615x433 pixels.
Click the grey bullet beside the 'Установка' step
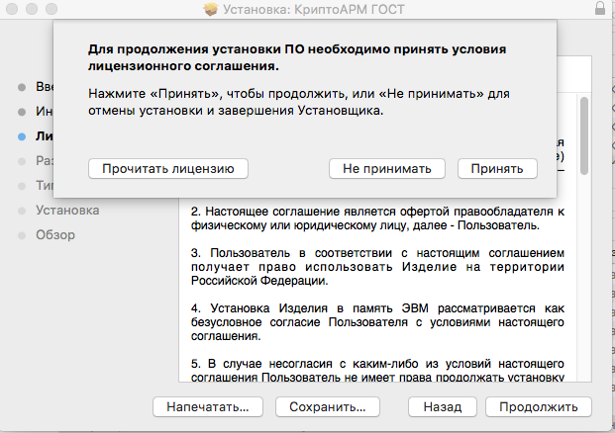click(x=22, y=211)
